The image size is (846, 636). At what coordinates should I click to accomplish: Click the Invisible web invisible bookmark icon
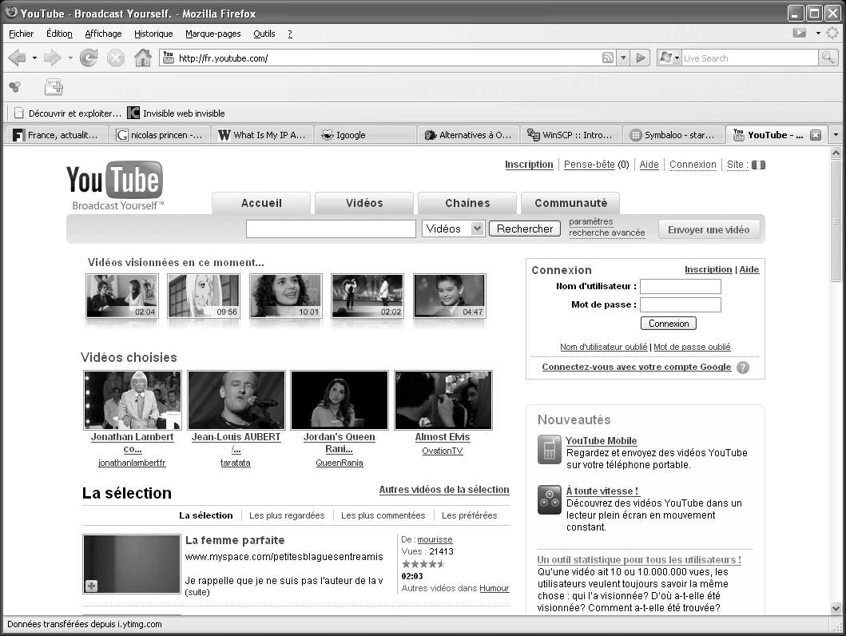pyautogui.click(x=133, y=113)
